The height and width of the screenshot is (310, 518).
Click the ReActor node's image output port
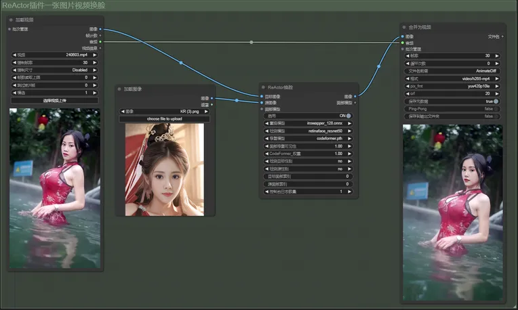pos(355,96)
